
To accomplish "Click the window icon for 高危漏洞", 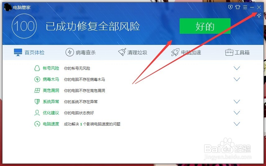I will point(37,90).
